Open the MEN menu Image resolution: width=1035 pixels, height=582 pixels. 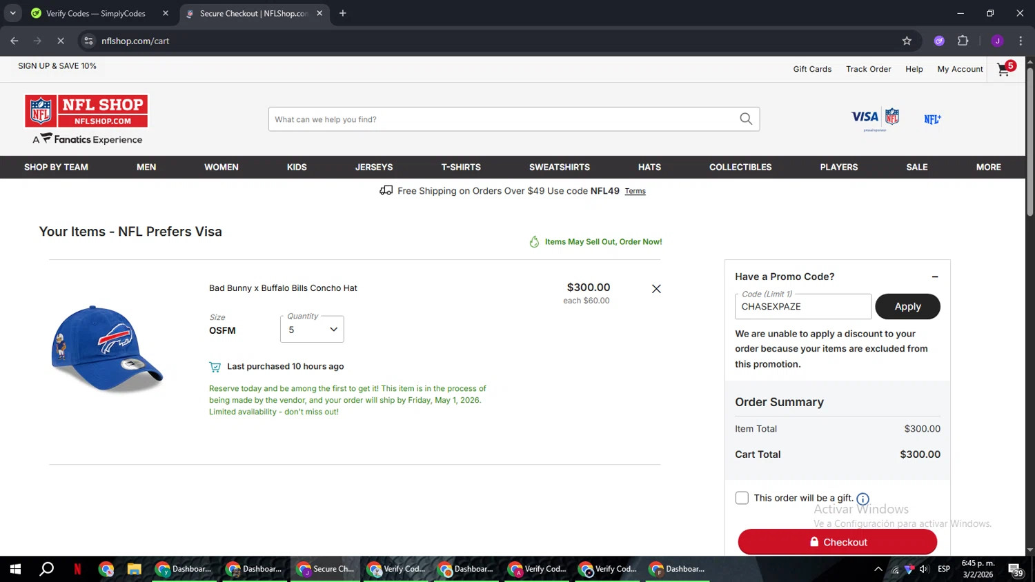click(146, 167)
